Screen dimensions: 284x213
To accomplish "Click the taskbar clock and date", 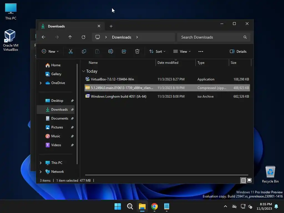I will click(264, 206).
